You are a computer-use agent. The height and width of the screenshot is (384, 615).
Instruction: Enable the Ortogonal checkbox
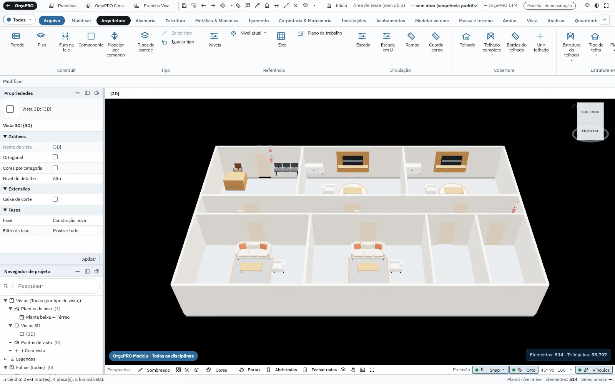(x=55, y=157)
